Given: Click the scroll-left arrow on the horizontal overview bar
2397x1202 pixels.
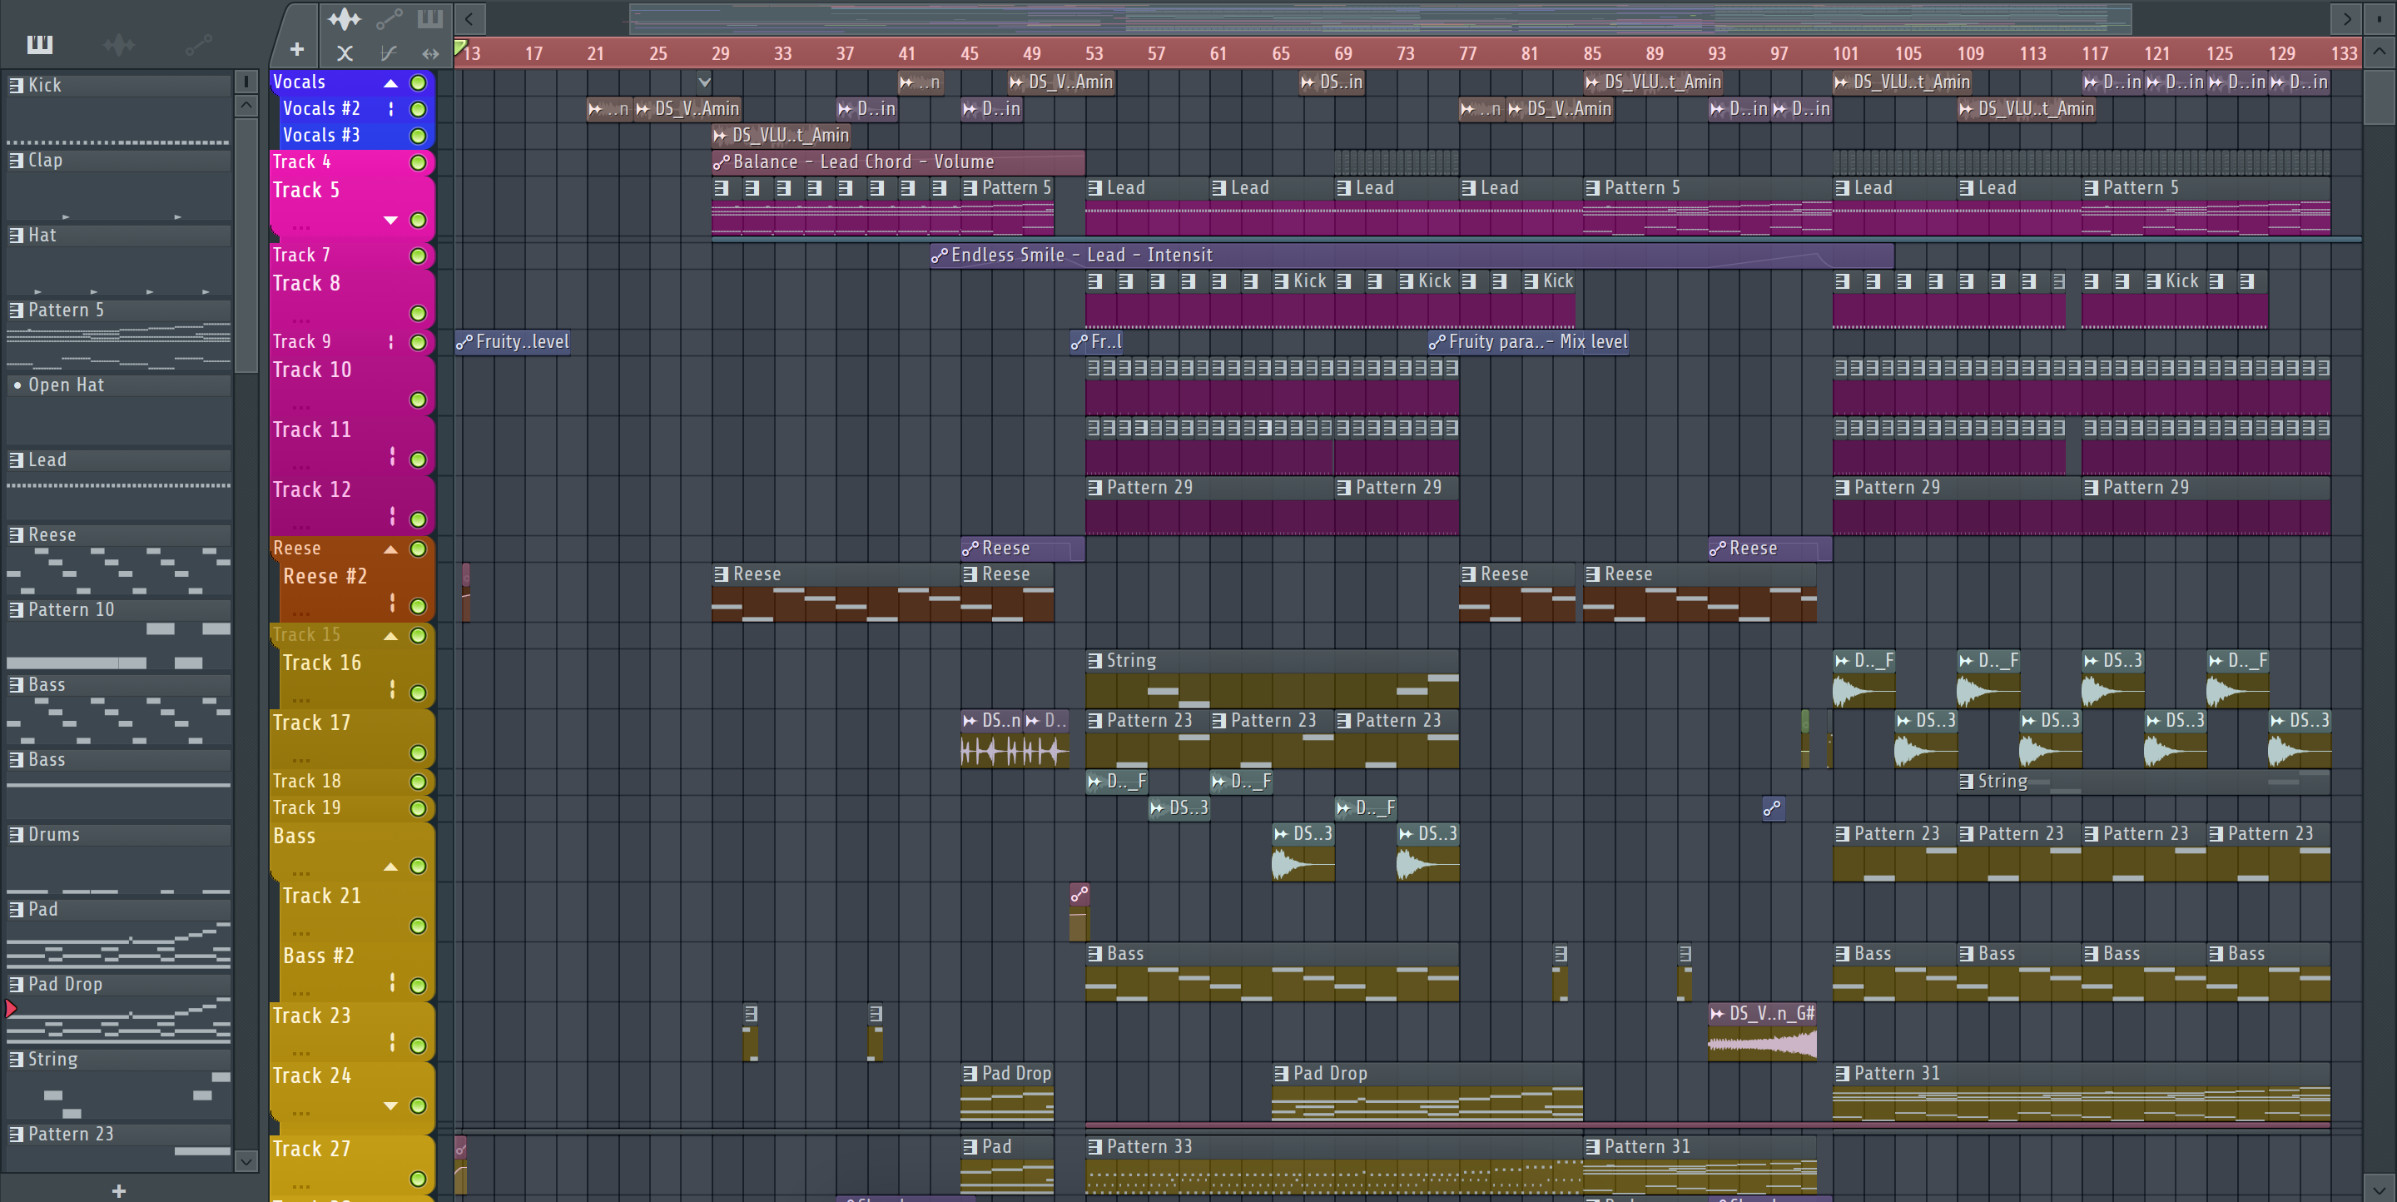Looking at the screenshot, I should coord(469,18).
